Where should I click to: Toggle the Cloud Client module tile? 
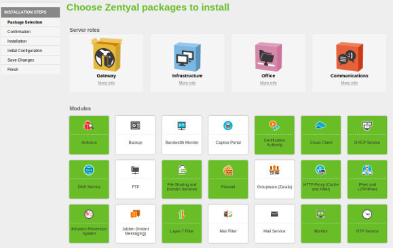321,135
